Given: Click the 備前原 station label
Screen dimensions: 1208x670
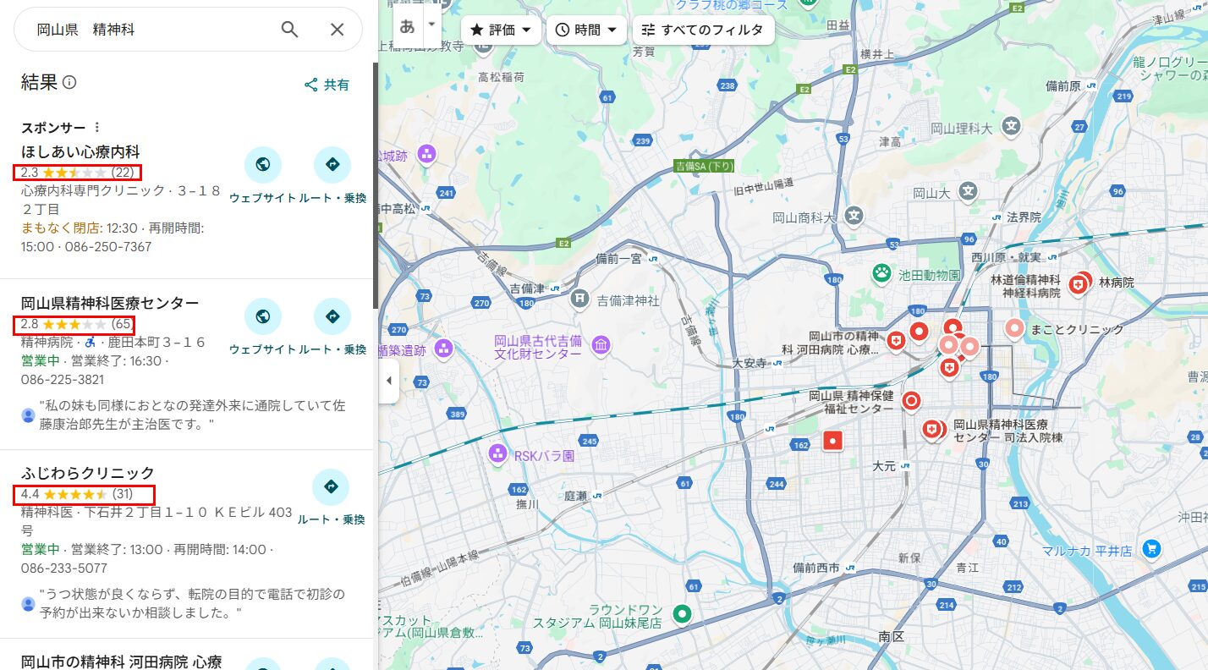Looking at the screenshot, I should tap(1063, 85).
